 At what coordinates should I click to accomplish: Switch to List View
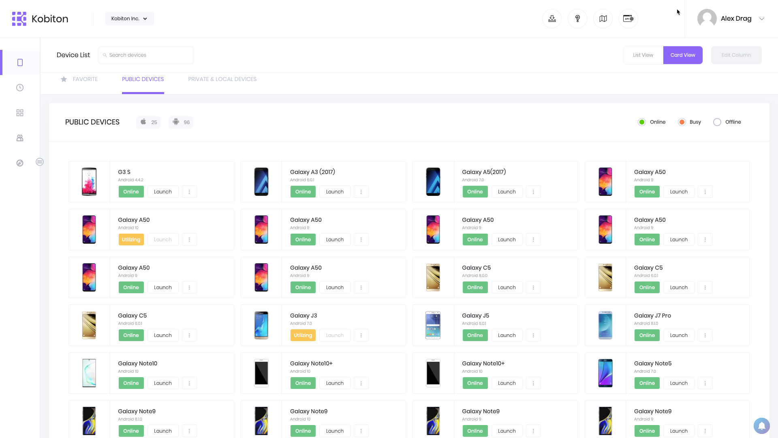click(642, 55)
